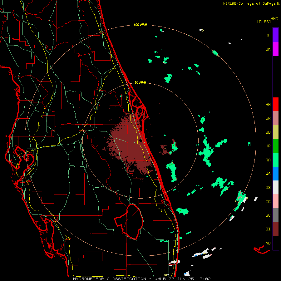Click the HHC product code label

point(274,19)
